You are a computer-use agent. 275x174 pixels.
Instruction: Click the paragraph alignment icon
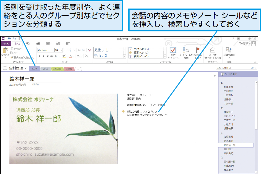tap(79, 56)
